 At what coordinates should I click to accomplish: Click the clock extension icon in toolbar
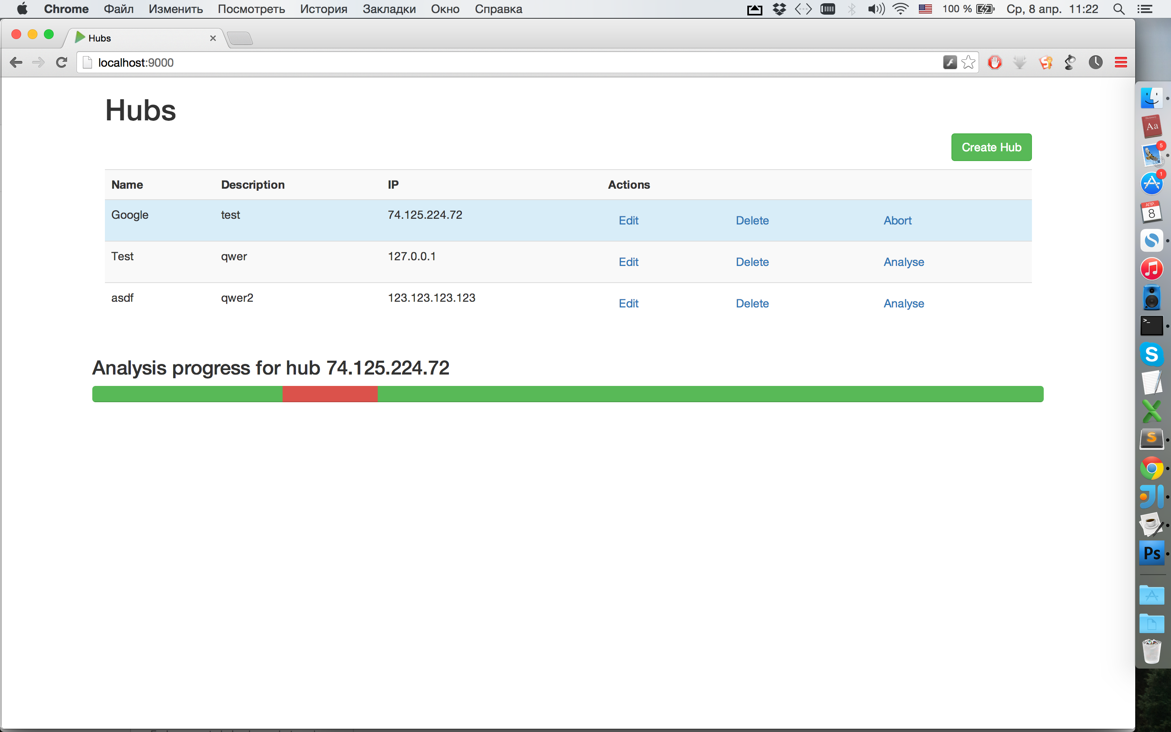pos(1095,63)
